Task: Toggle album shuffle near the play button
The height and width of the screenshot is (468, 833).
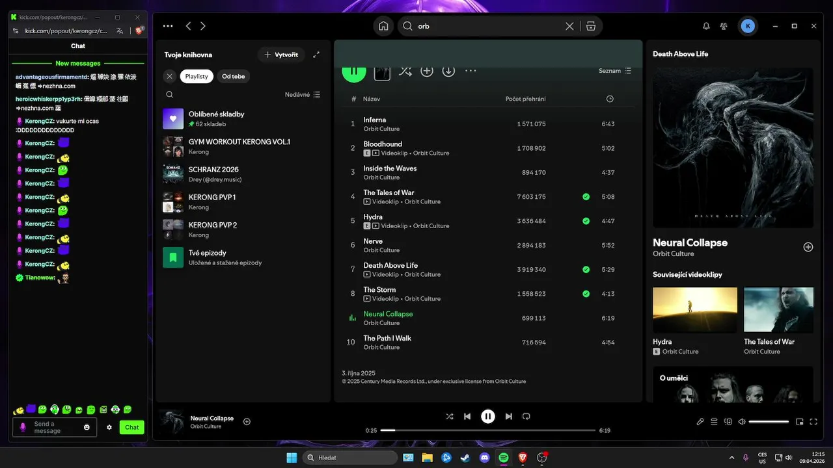Action: [x=405, y=71]
